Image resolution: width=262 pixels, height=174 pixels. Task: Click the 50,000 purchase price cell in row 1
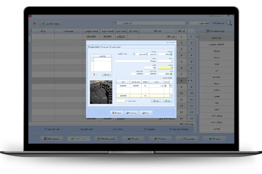tap(107, 37)
